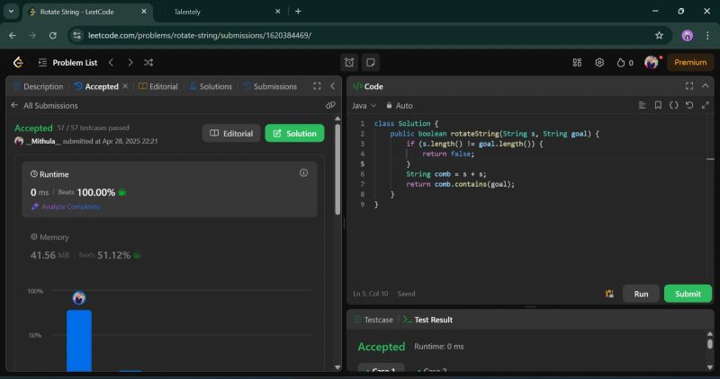Open a new browser tab
The width and height of the screenshot is (720, 379).
click(x=298, y=12)
